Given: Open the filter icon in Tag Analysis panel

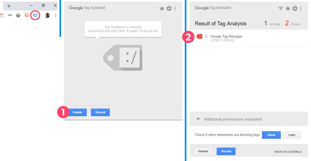Looking at the screenshot, I should (x=281, y=8).
